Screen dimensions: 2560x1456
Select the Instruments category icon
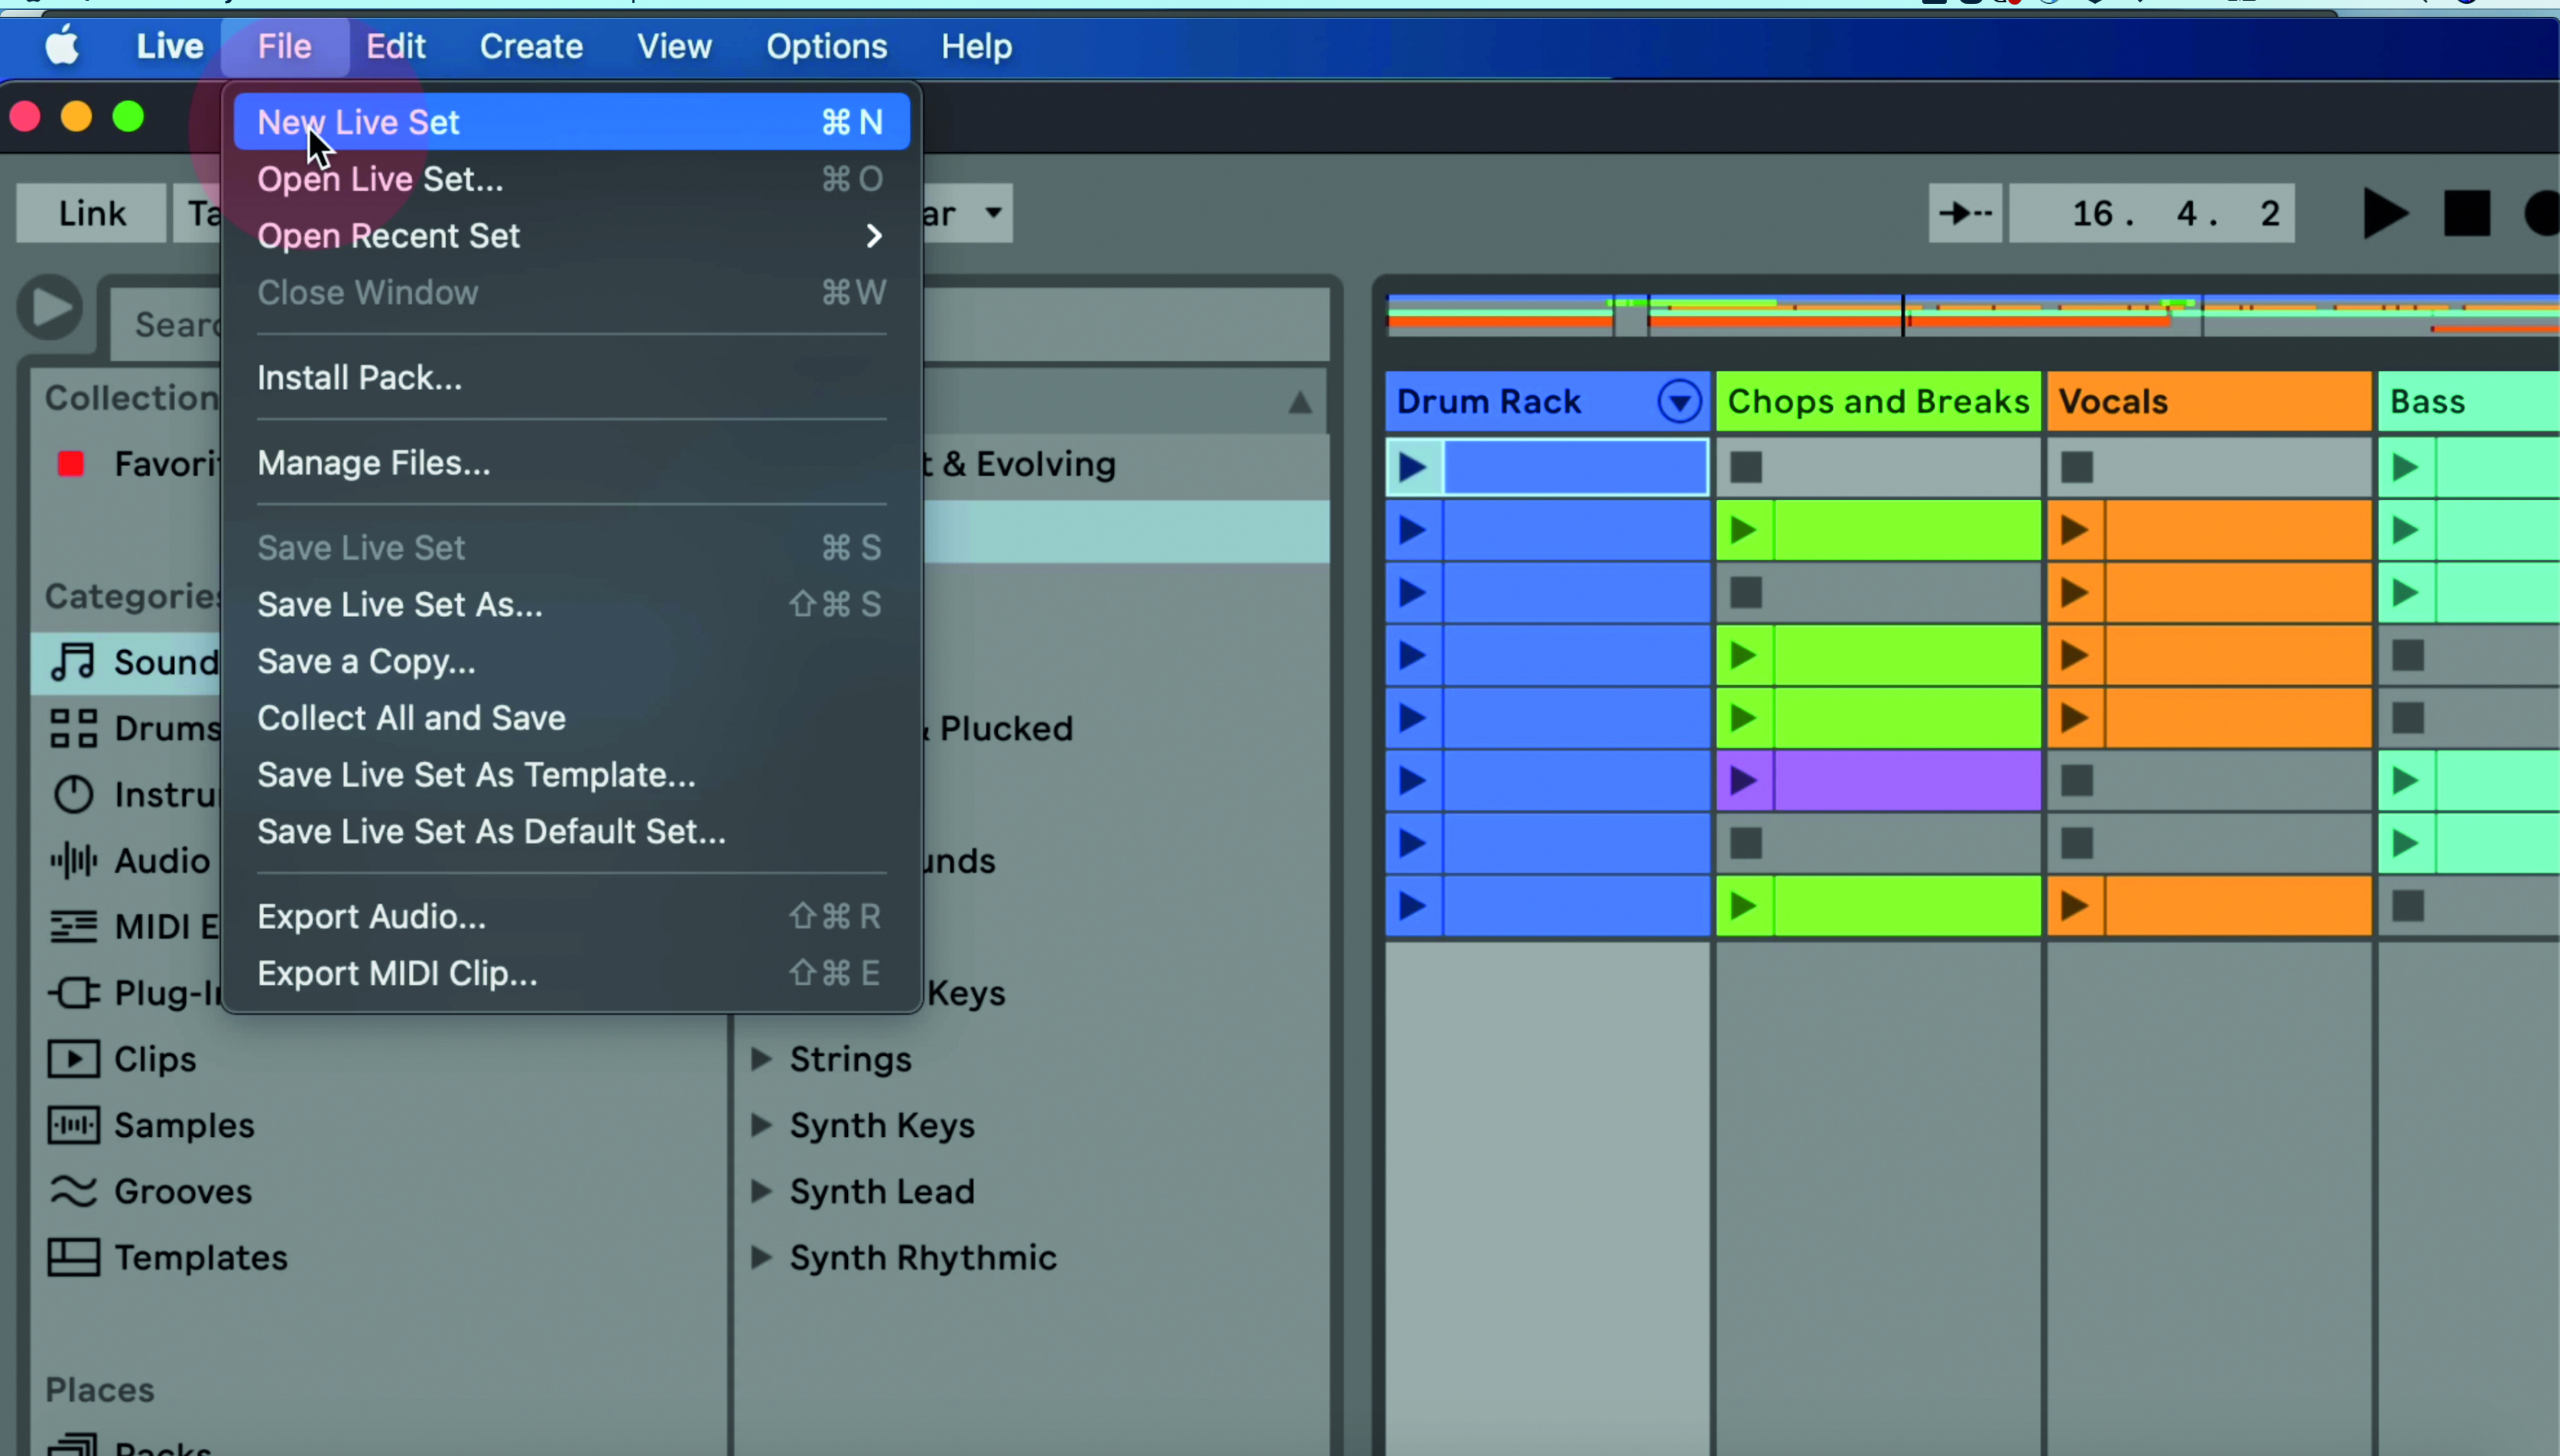click(x=73, y=795)
